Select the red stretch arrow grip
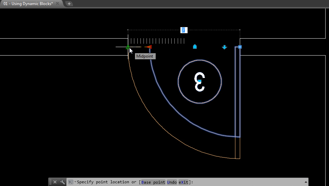The width and height of the screenshot is (329, 186). click(x=149, y=47)
